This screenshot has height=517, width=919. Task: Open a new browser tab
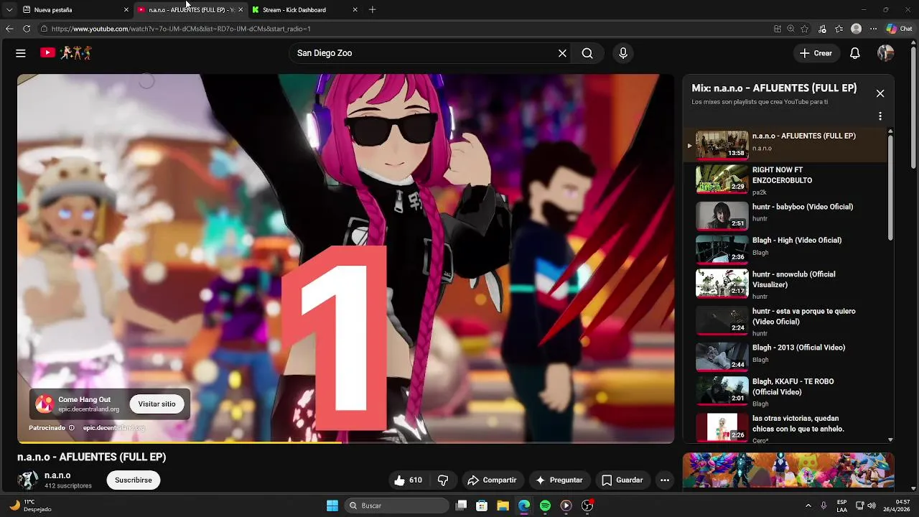[372, 10]
